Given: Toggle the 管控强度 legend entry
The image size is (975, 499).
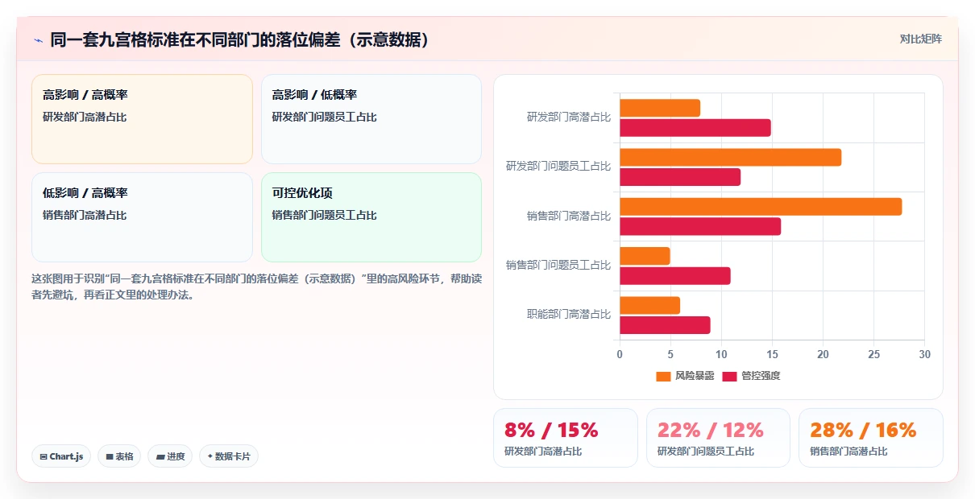Looking at the screenshot, I should coord(752,376).
